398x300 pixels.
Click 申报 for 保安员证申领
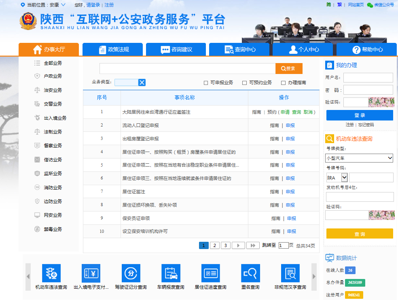tap(292, 218)
